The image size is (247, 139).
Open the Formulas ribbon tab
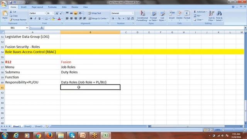[52, 7]
